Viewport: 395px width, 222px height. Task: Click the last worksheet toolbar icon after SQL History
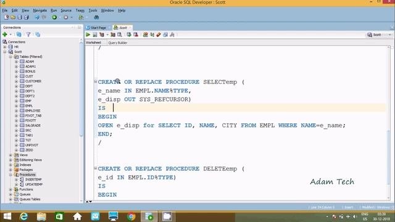[172, 35]
